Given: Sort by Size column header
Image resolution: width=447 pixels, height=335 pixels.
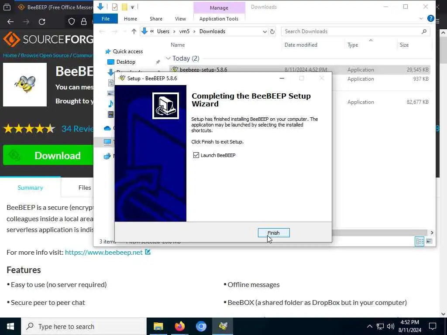Looking at the screenshot, I should (x=404, y=45).
